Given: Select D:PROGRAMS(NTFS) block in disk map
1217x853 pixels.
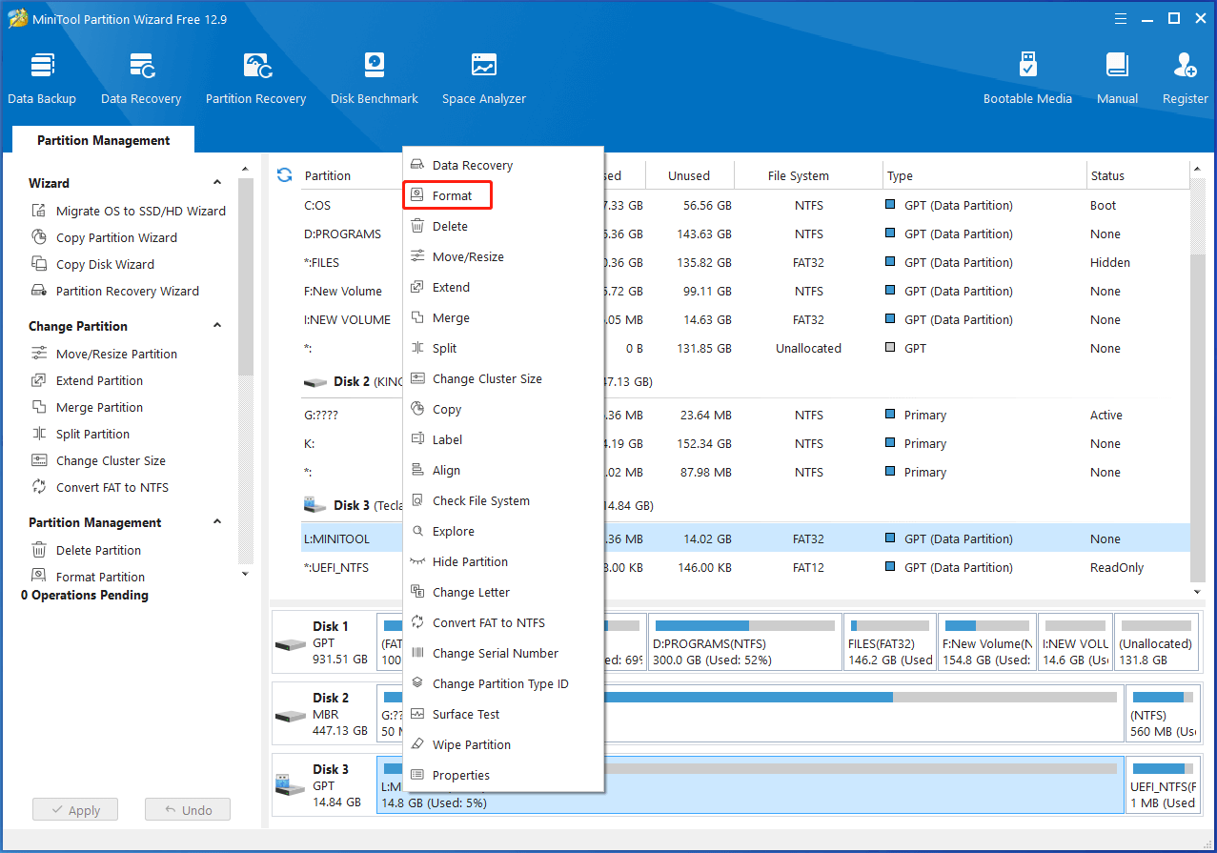Looking at the screenshot, I should (743, 641).
